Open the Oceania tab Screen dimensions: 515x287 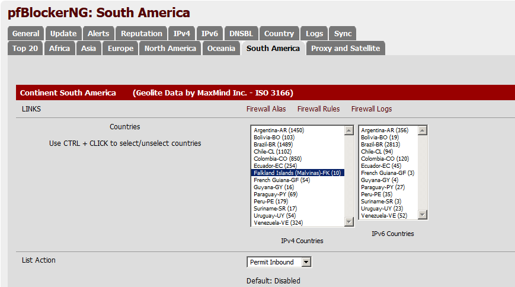point(221,48)
